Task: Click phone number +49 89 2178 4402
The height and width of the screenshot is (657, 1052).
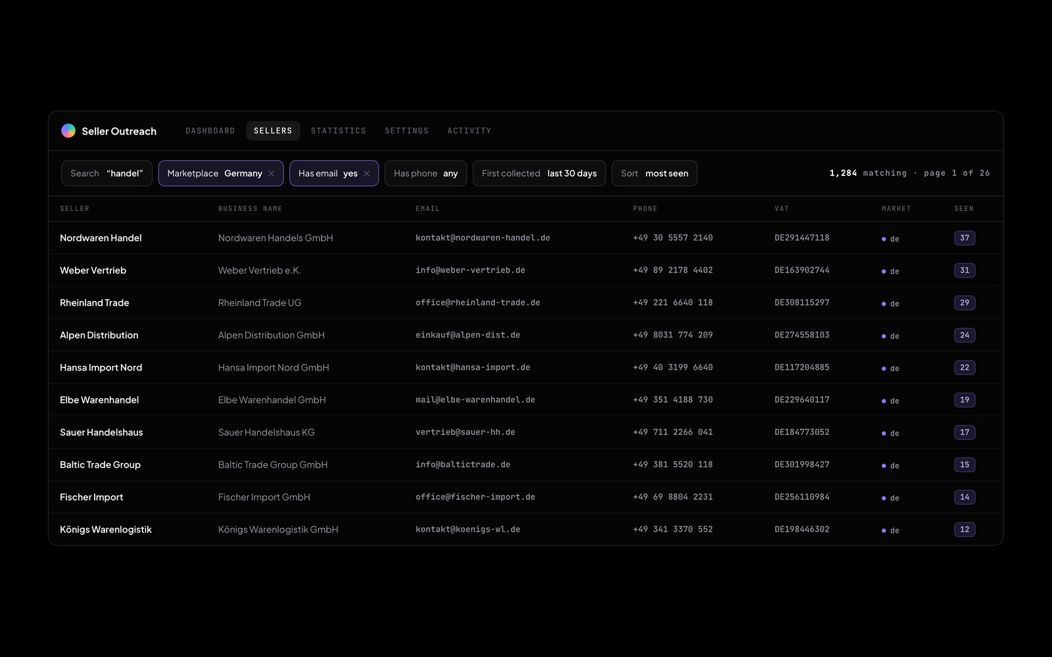Action: pos(673,270)
